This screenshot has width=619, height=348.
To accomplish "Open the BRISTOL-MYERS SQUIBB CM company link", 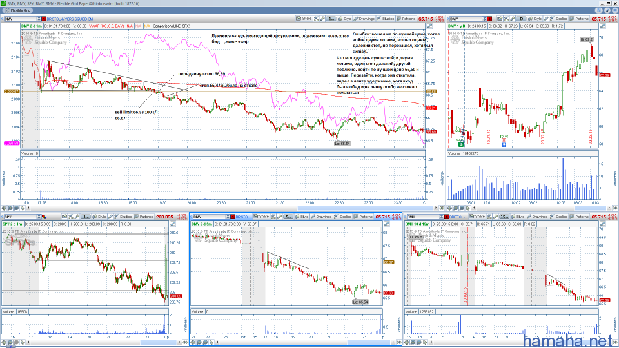I will [70, 19].
